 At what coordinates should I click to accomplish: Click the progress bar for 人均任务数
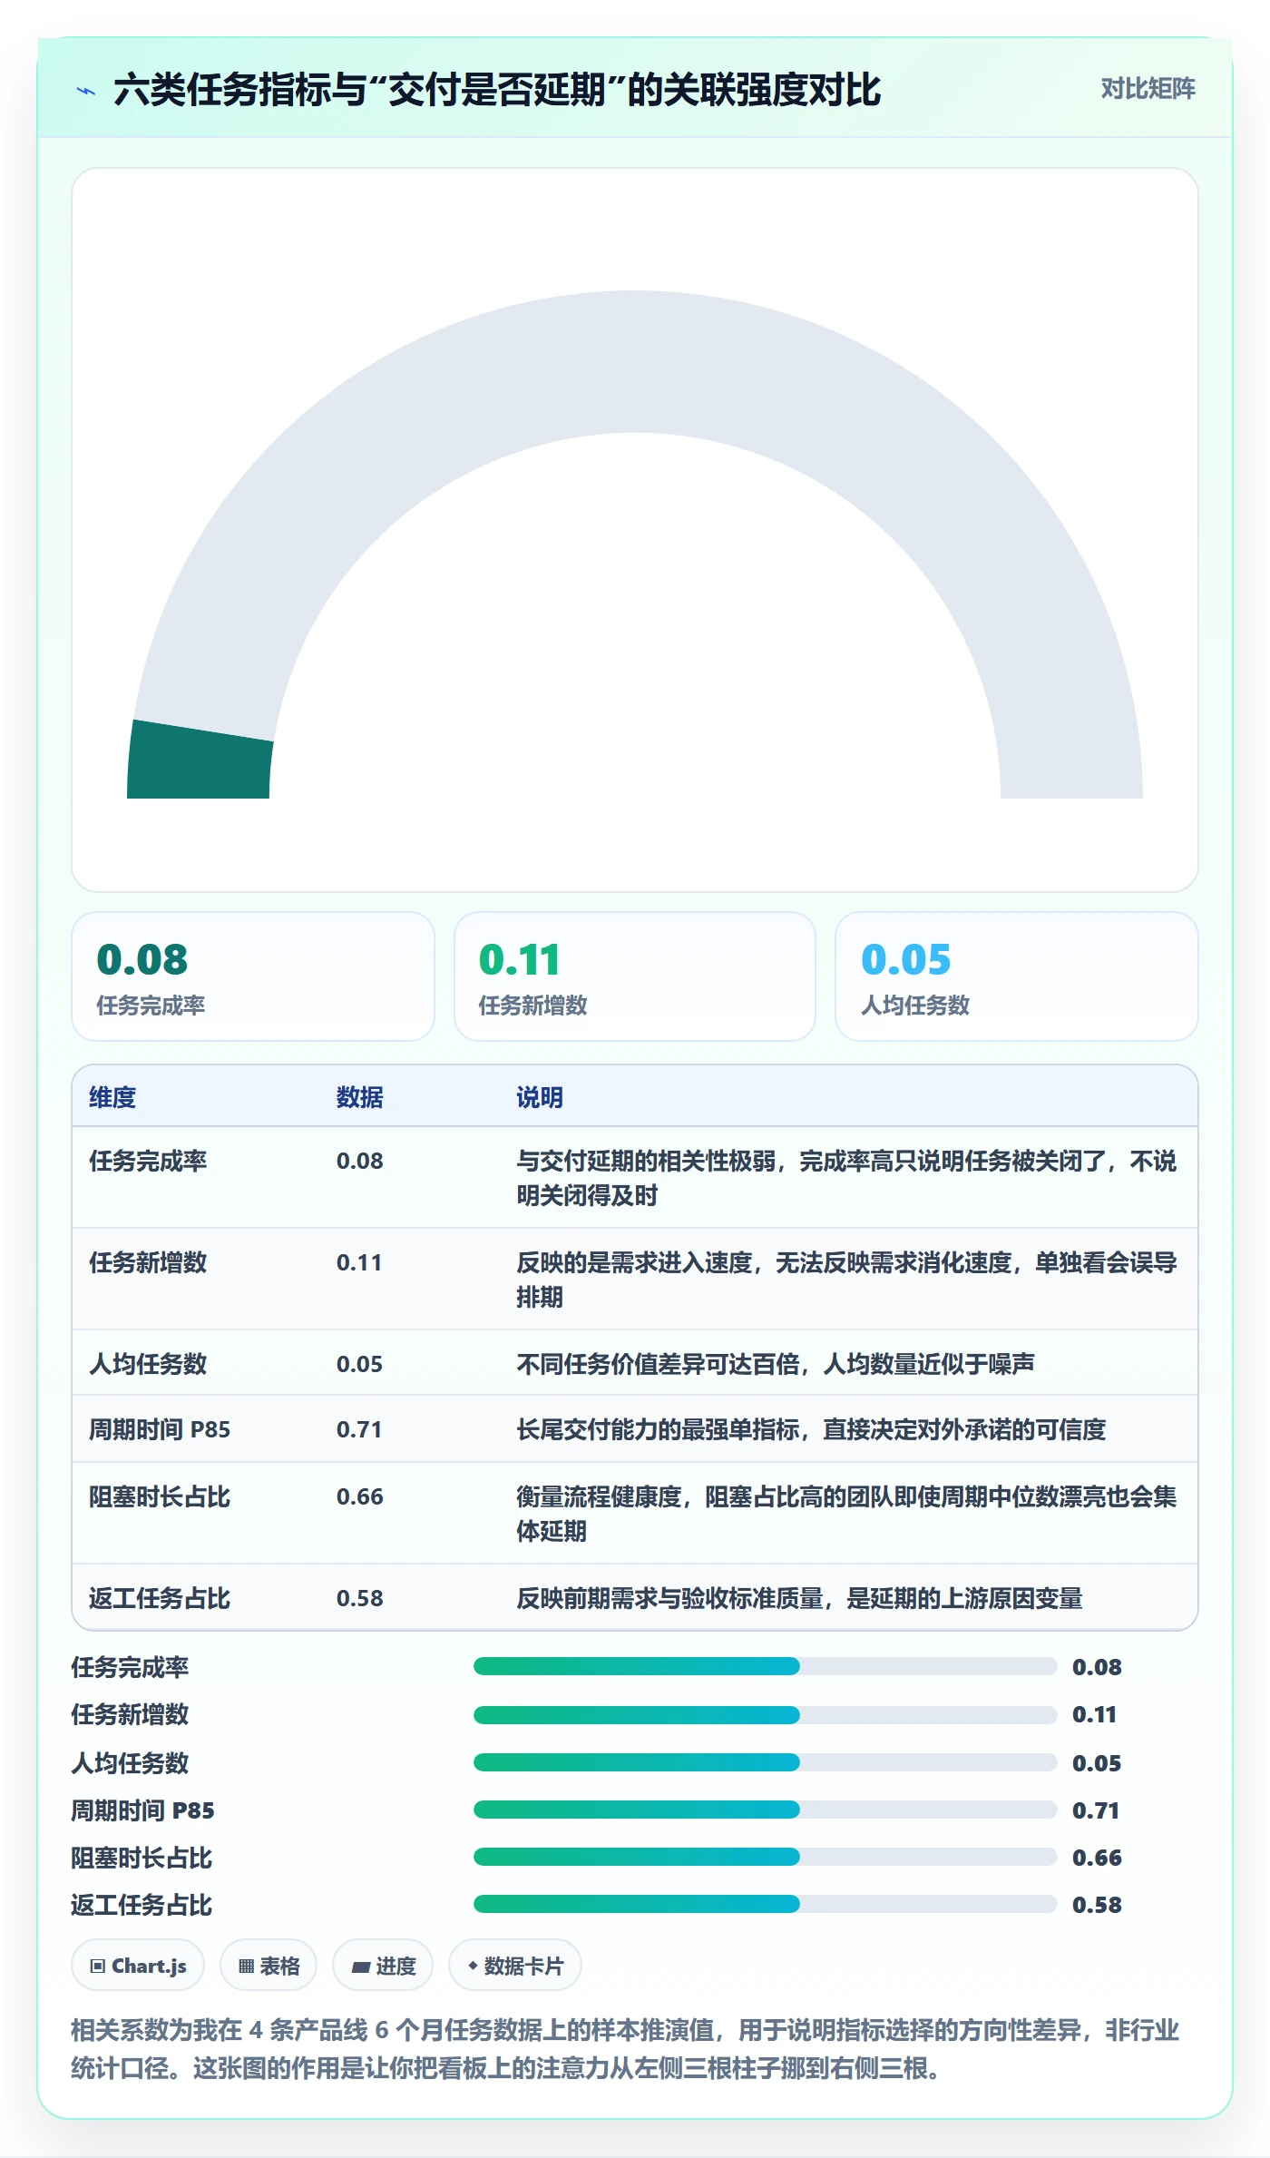tap(766, 1762)
